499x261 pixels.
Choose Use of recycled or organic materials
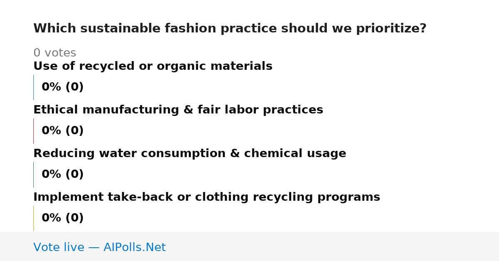pyautogui.click(x=153, y=66)
